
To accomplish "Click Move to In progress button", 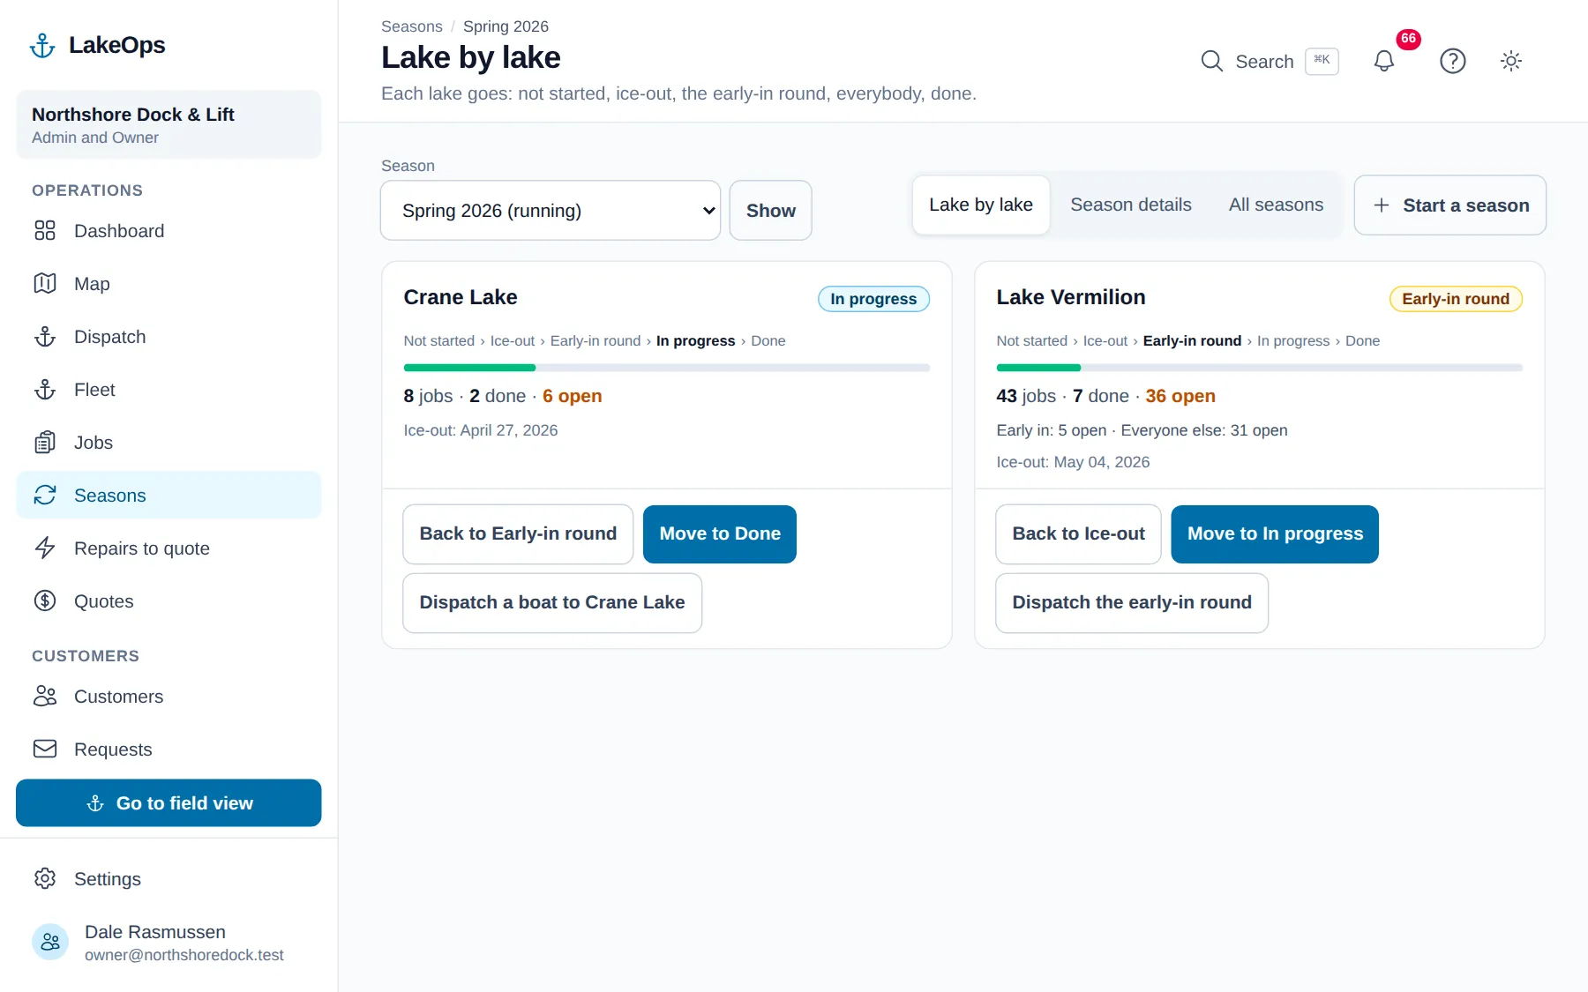I will [1275, 534].
